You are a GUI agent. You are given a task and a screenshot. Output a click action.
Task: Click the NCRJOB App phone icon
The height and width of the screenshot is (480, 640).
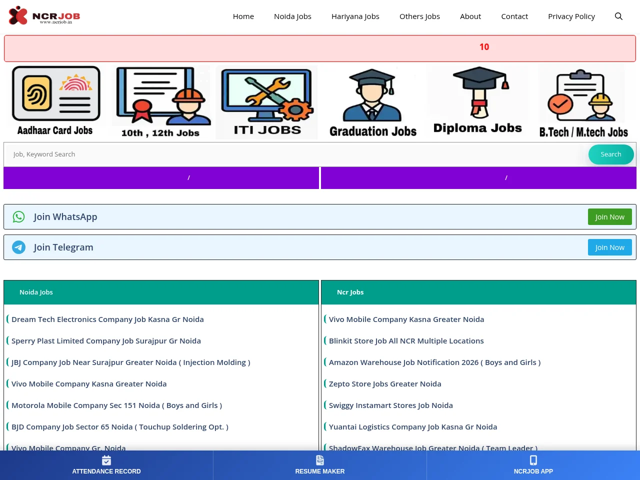click(x=533, y=460)
